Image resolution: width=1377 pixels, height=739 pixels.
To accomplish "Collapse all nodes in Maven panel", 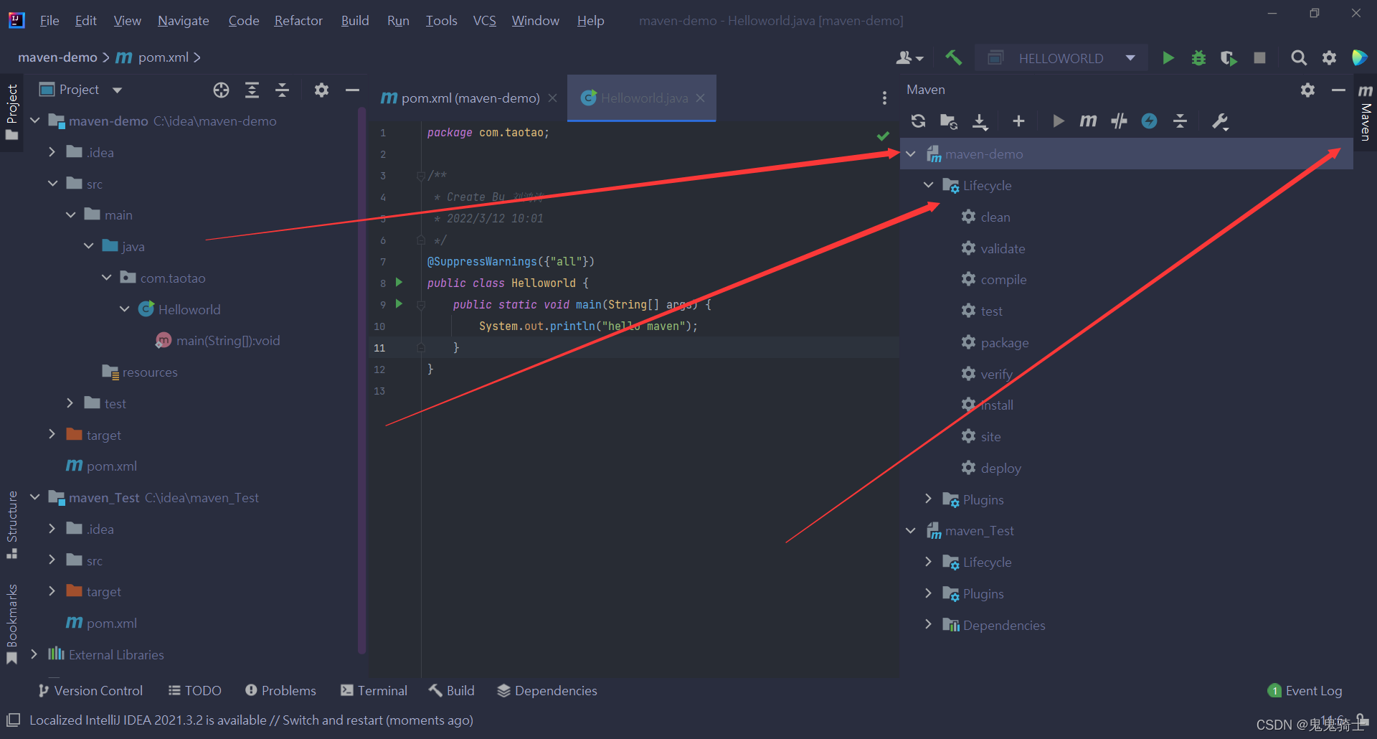I will [1180, 121].
